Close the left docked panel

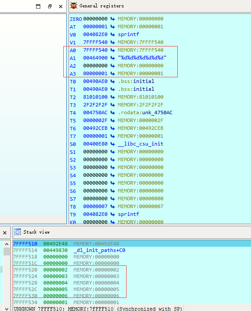61,7
